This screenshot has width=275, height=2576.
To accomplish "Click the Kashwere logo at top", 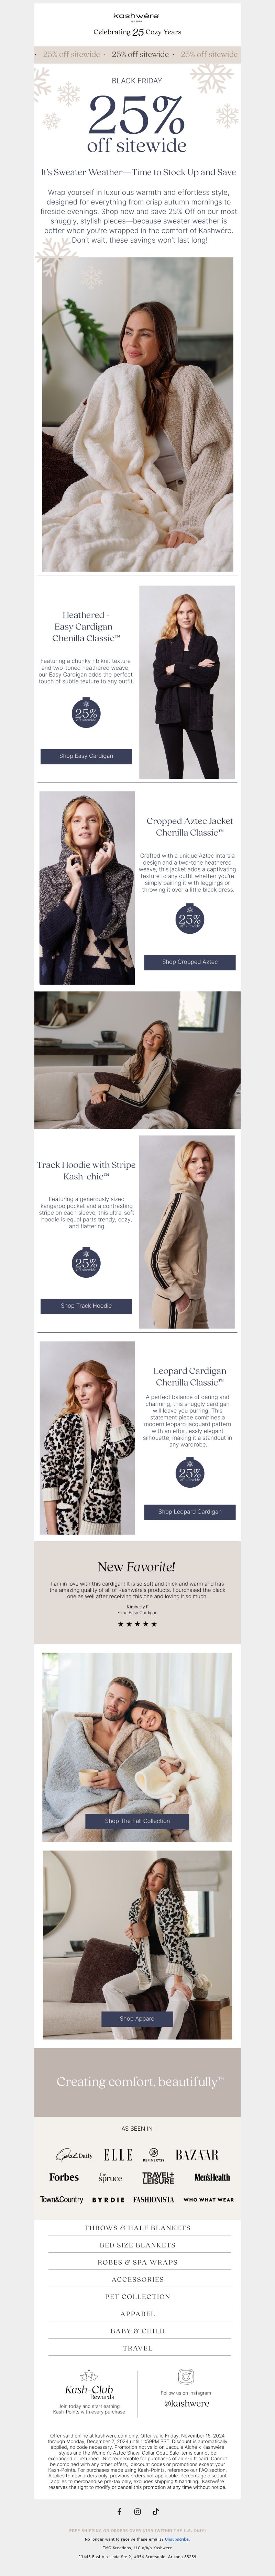I will pyautogui.click(x=137, y=17).
